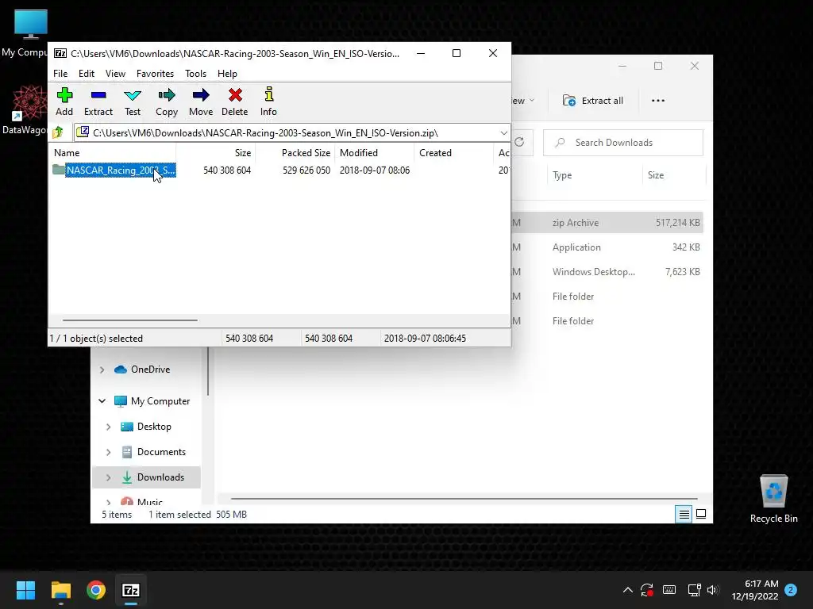Run Test on the archive
Viewport: 813px width, 609px height.
pyautogui.click(x=133, y=102)
